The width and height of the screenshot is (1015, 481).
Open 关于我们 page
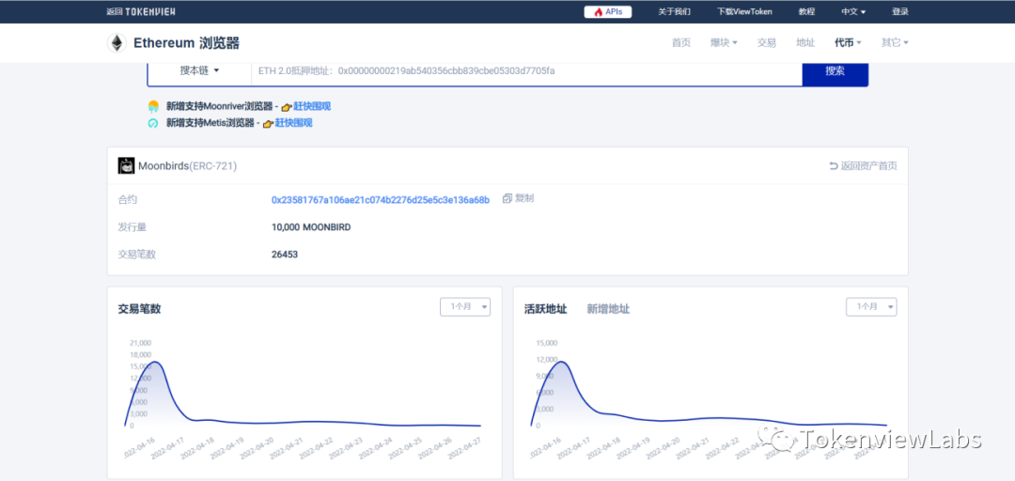[x=675, y=11]
